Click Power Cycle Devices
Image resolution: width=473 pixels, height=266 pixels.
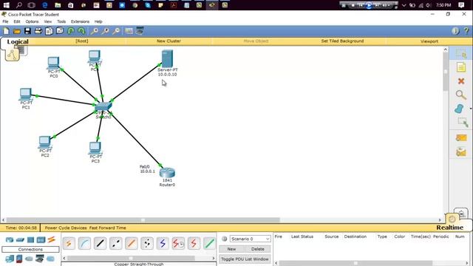[x=66, y=228]
